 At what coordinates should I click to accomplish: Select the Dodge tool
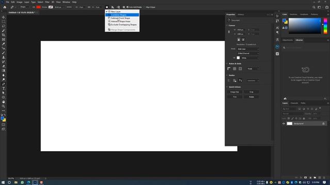click(x=4, y=80)
